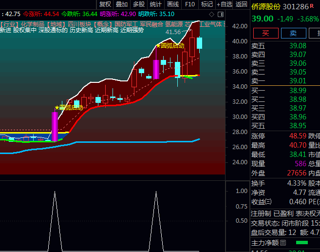Open the 叠加 overlay option
Screen dimensions: 320x252
122,4
